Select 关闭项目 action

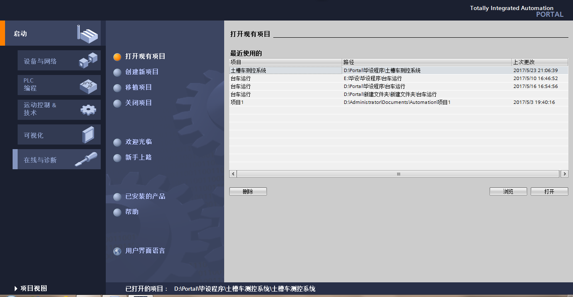[x=139, y=103]
